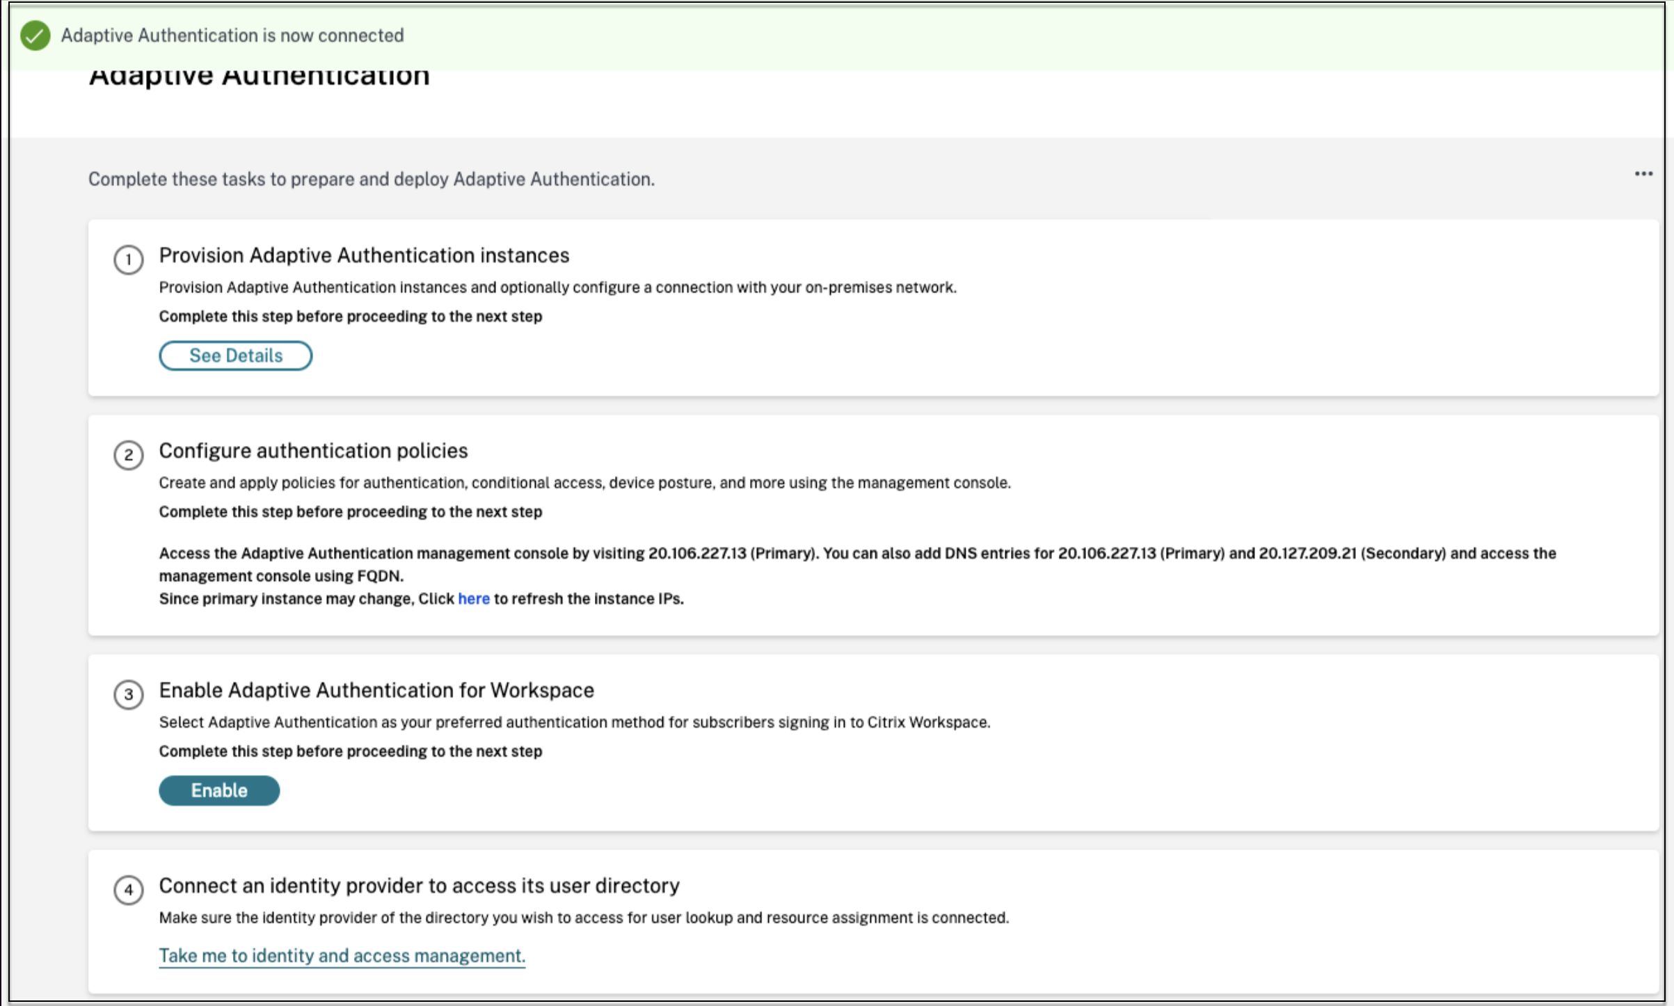
Task: Click 'Connect an identity provider' heading
Action: 419,886
